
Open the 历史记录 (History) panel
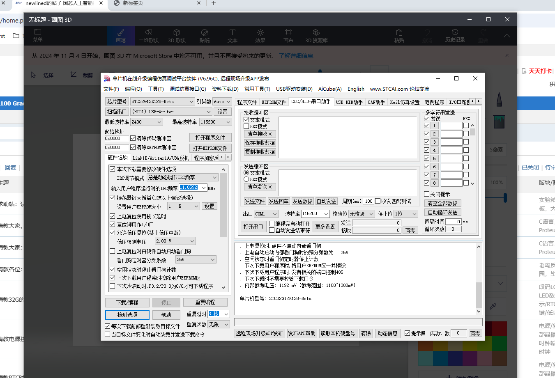(455, 36)
